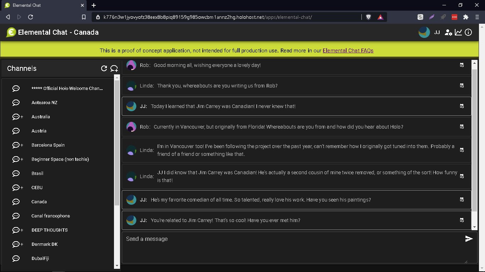Viewport: 485px width, 272px height.
Task: View network stats graph
Action: pos(458,32)
